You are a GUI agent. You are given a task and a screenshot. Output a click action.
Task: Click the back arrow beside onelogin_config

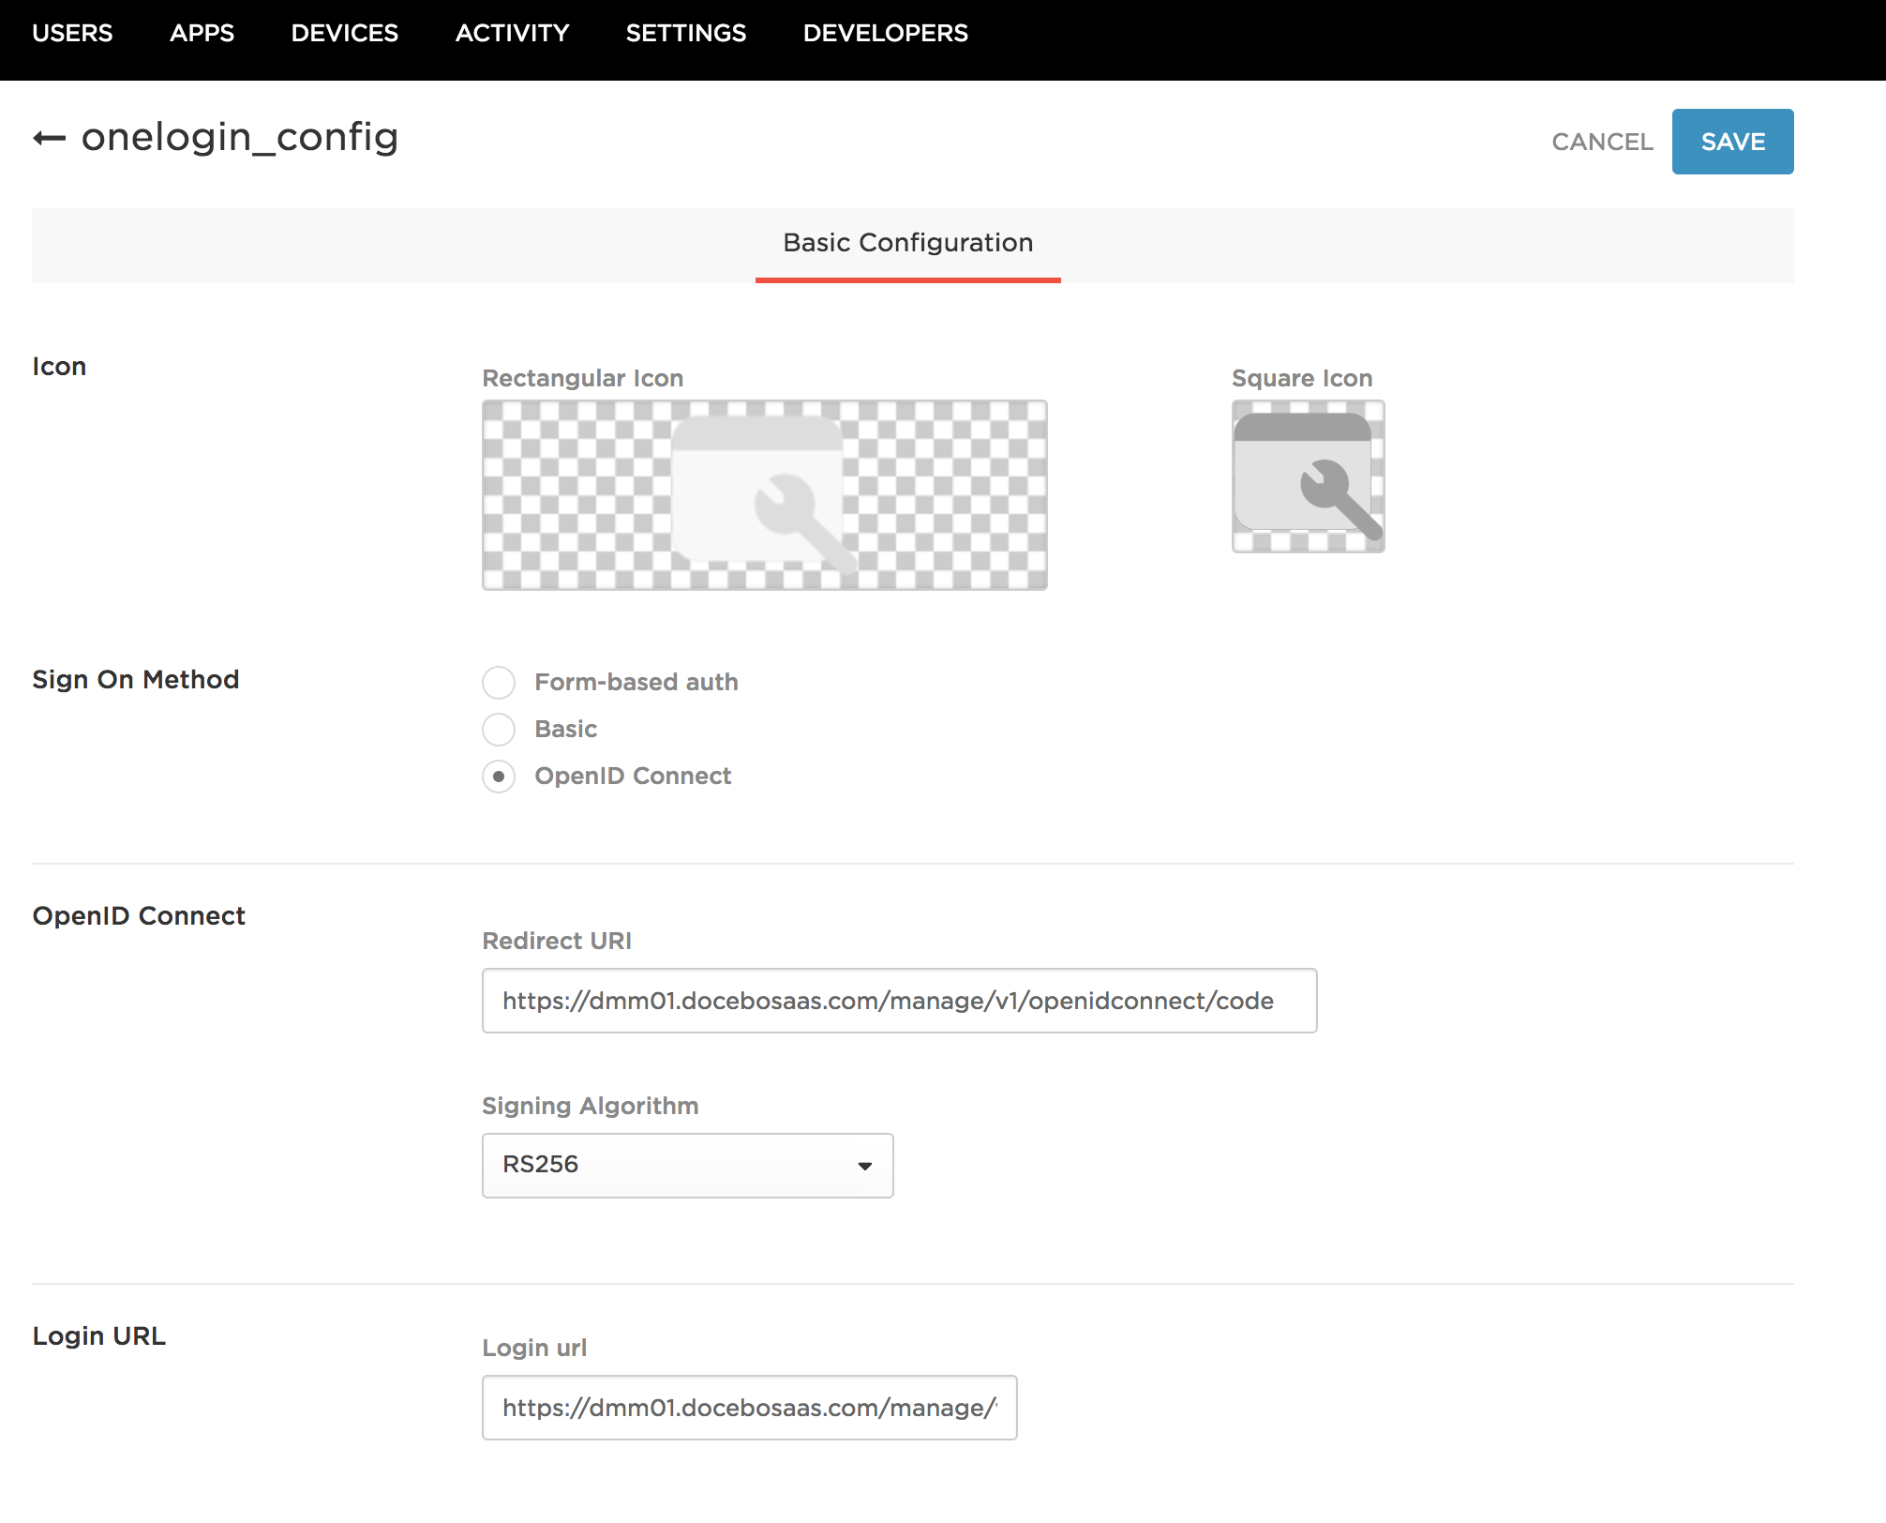49,139
